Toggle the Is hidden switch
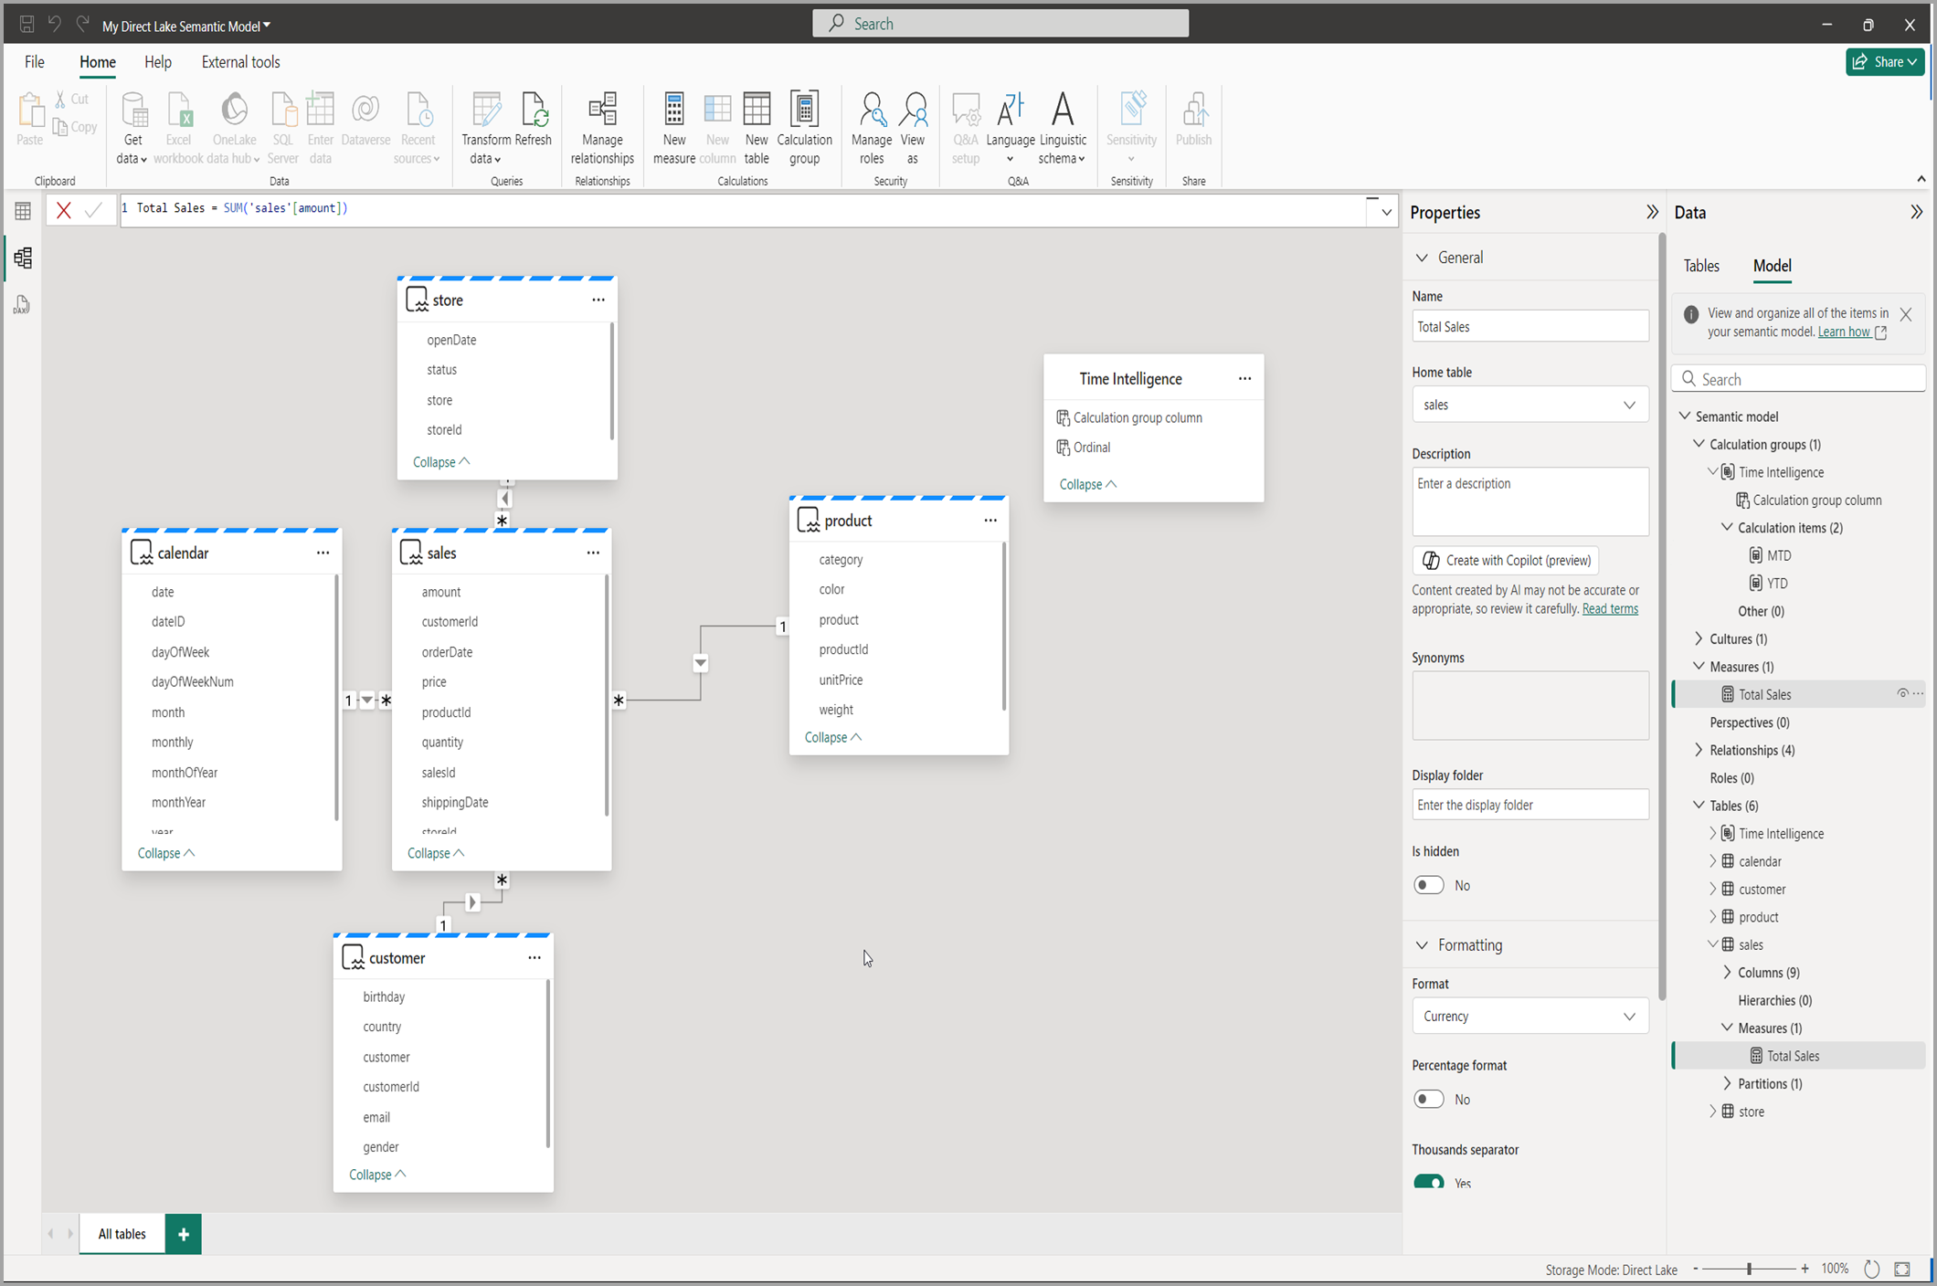Viewport: 1937px width, 1286px height. [x=1429, y=885]
